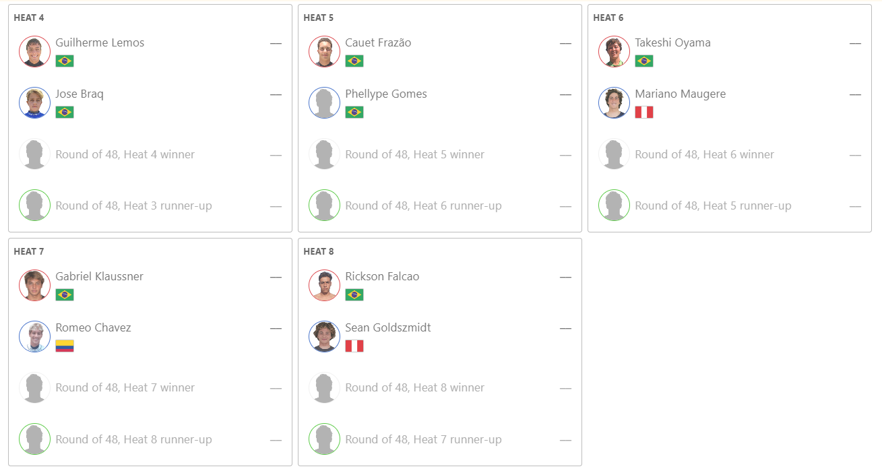This screenshot has width=882, height=475.
Task: Select Takeshi Oyama's profile picture
Action: click(615, 51)
